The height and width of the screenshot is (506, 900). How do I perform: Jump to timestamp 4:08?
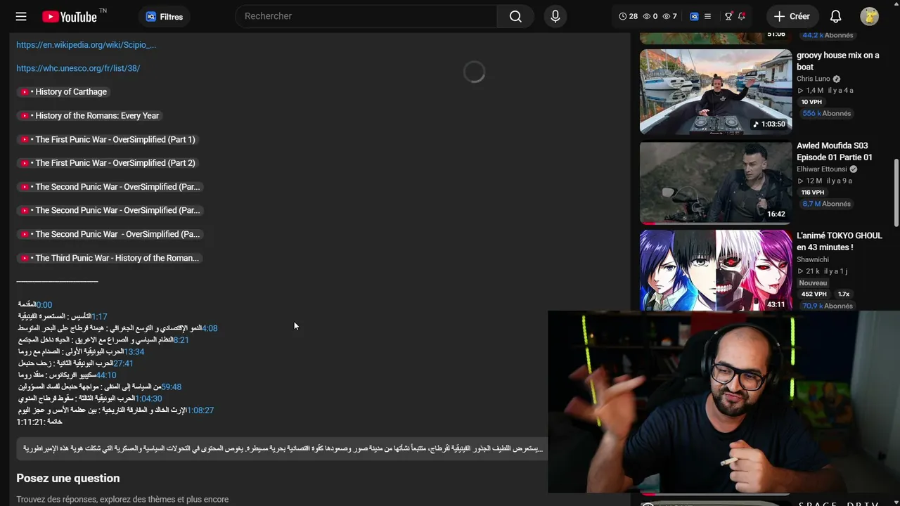pyautogui.click(x=210, y=328)
